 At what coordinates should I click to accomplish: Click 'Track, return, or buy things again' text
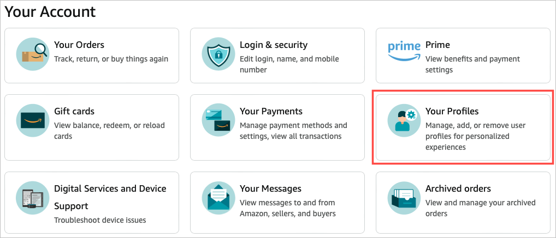coord(111,59)
